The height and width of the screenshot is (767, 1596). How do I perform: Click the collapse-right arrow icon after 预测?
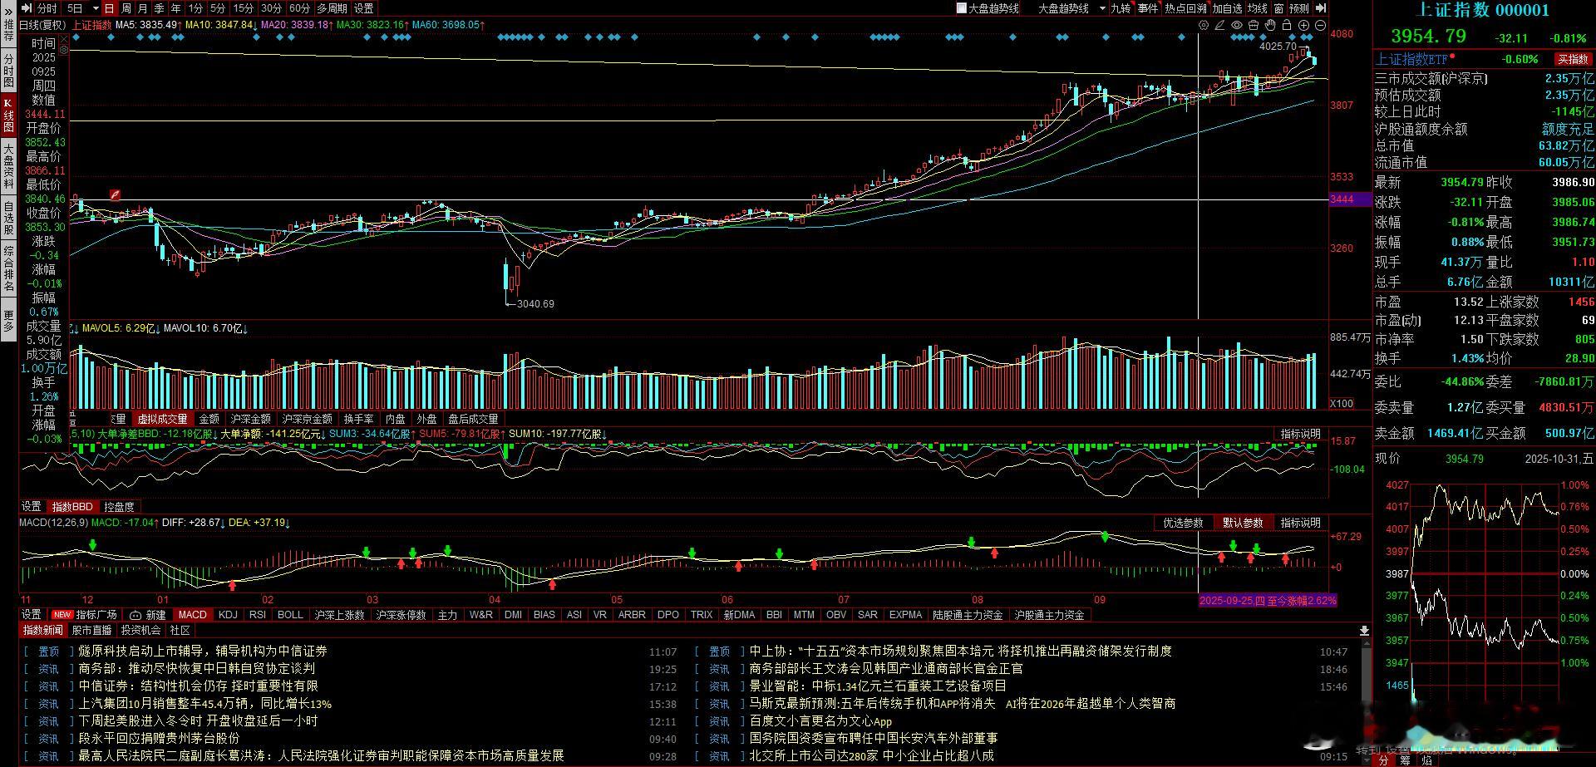pos(1320,8)
